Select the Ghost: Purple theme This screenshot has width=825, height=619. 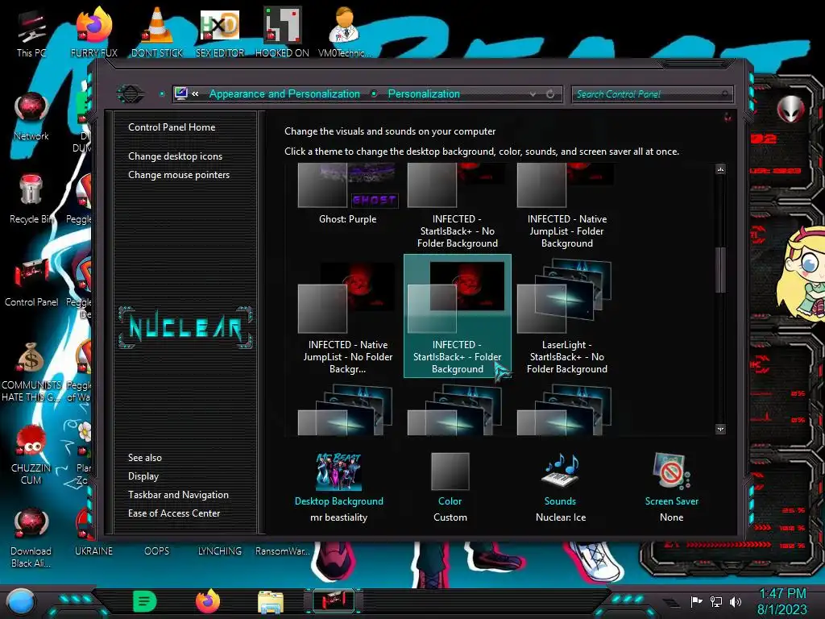348,195
